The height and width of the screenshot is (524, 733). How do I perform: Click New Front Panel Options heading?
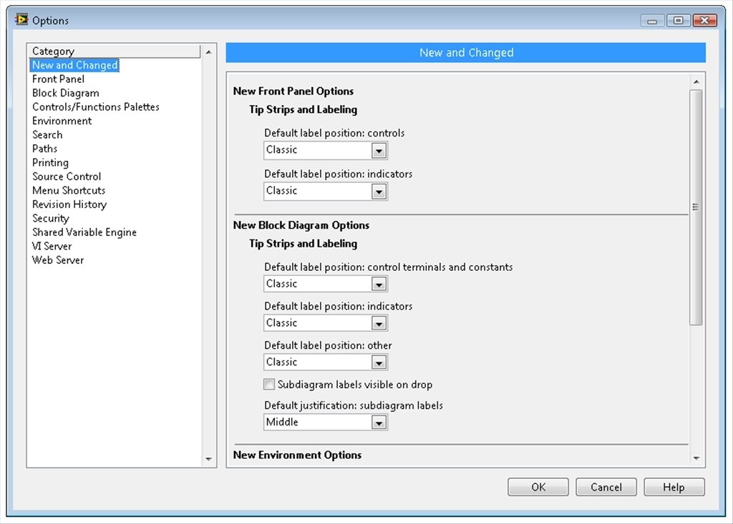point(293,91)
